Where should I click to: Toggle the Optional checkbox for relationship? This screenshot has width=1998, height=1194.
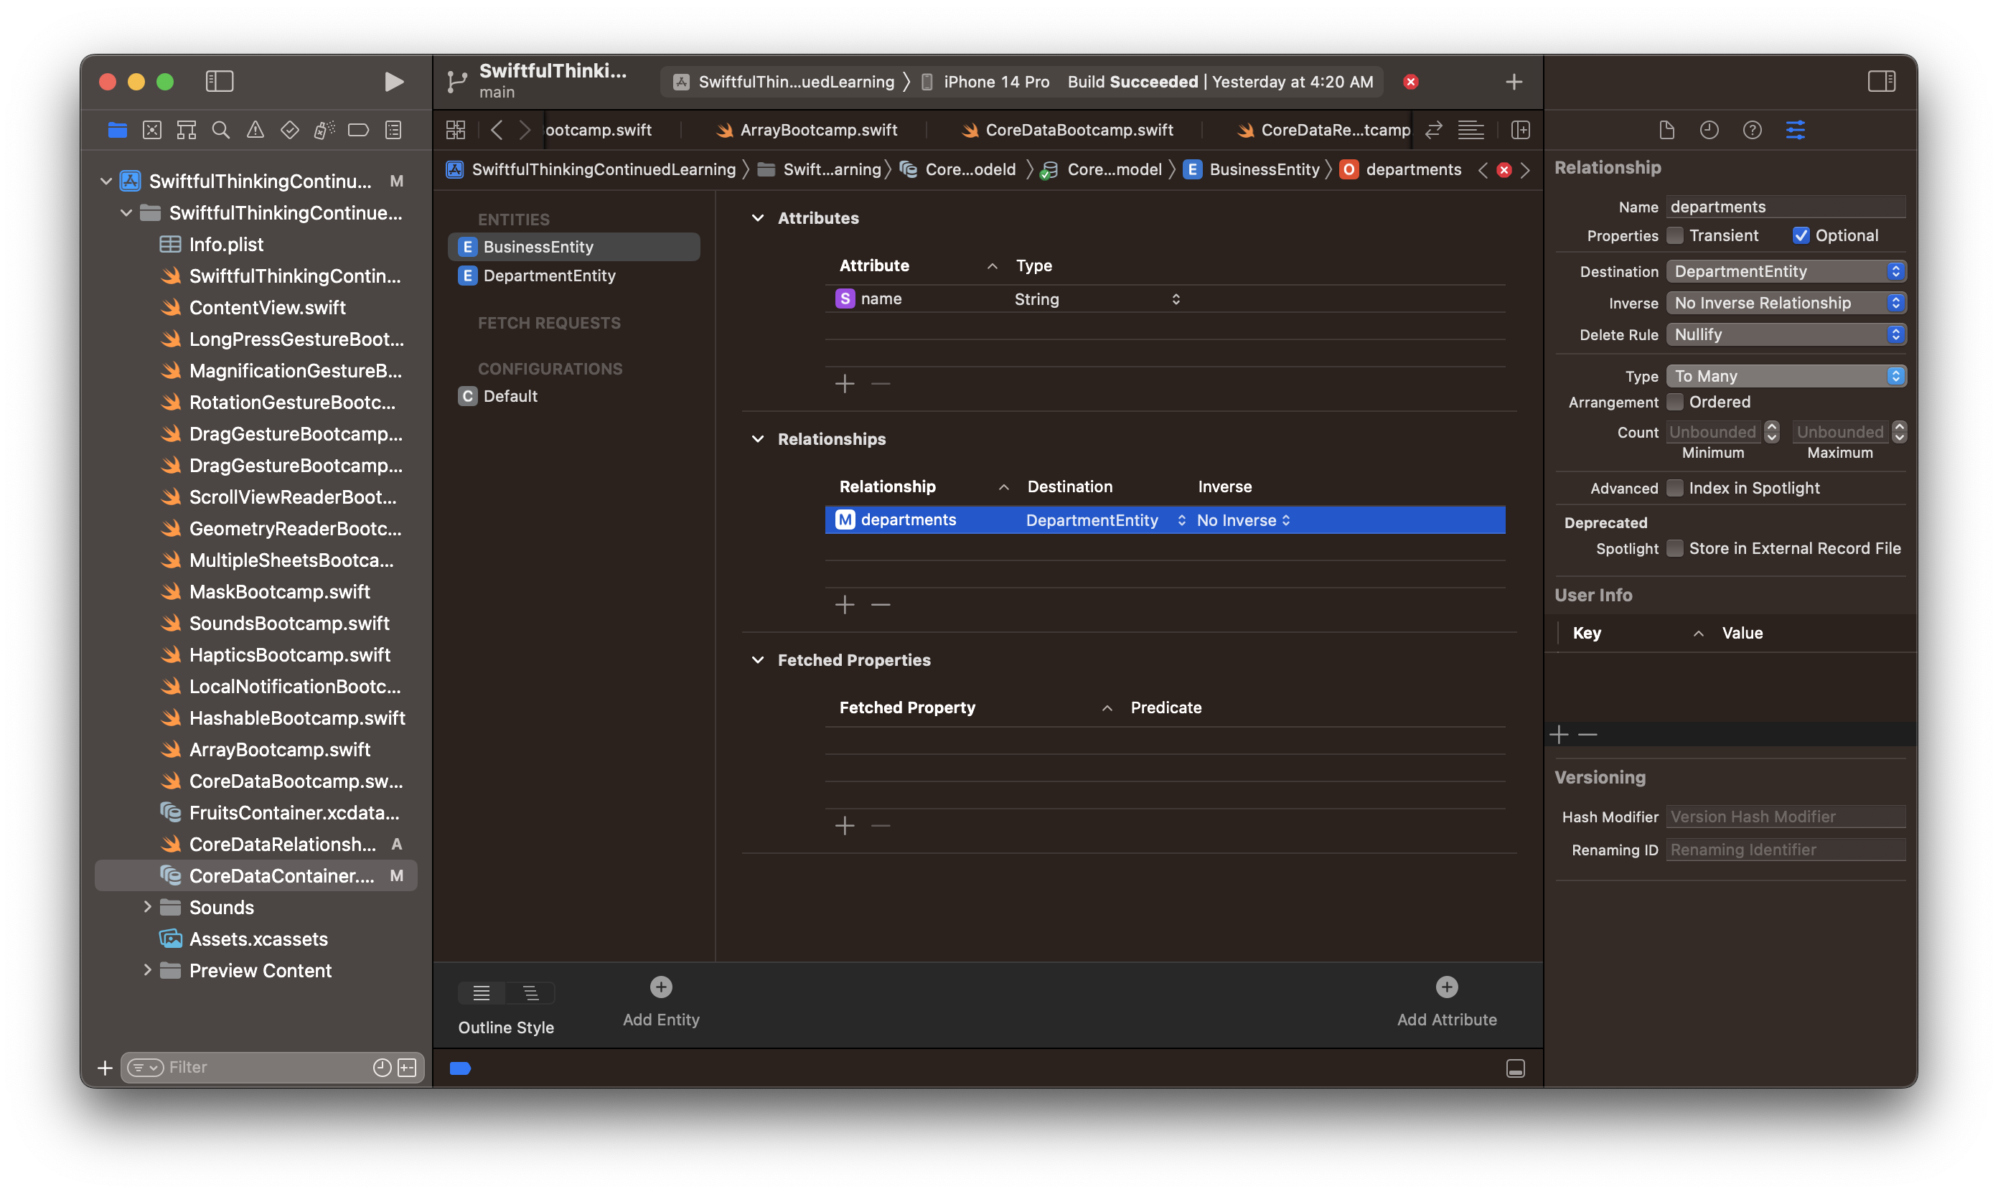(x=1798, y=235)
